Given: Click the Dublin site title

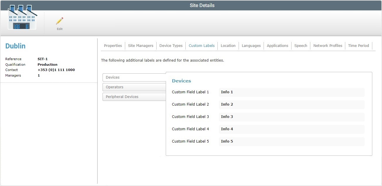Looking at the screenshot, I should coord(15,46).
